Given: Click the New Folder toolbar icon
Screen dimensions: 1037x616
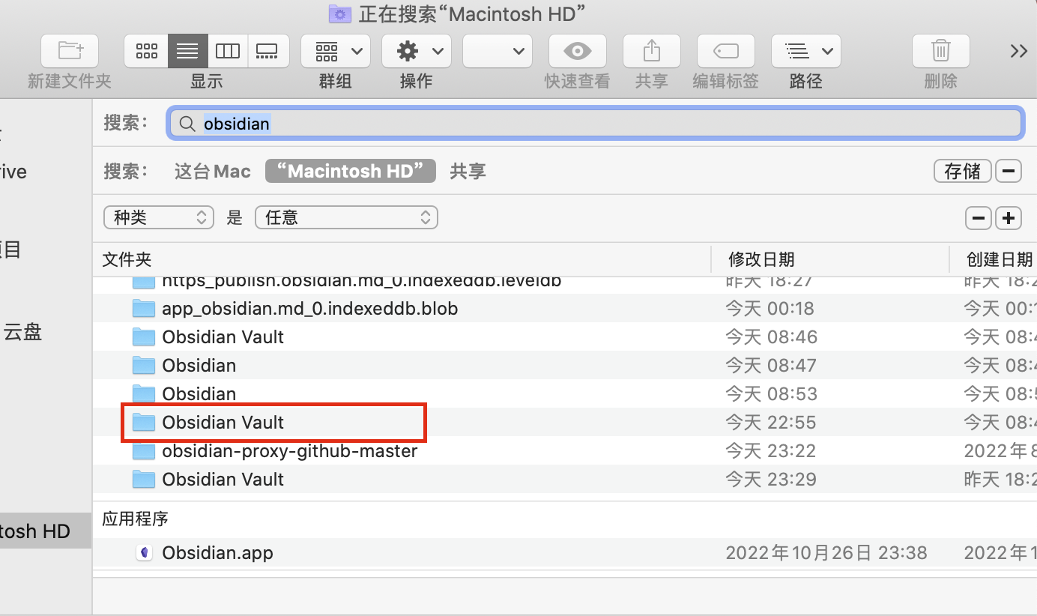Looking at the screenshot, I should click(x=70, y=51).
